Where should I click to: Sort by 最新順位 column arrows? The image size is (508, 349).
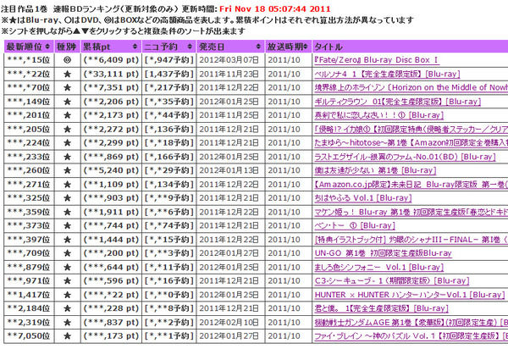[47, 47]
